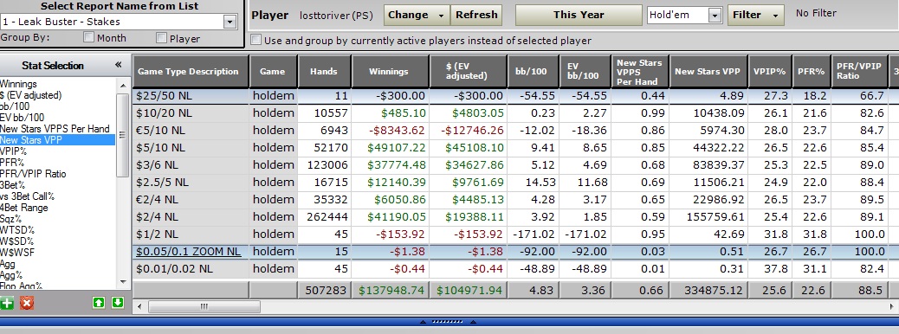Select 'Agg%' in the stat list
The image size is (899, 334).
tap(11, 275)
